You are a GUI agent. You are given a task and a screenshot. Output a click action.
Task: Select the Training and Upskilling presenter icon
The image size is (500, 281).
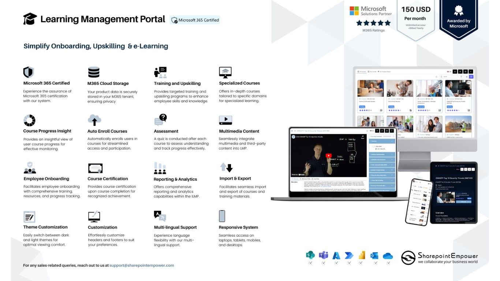point(160,72)
